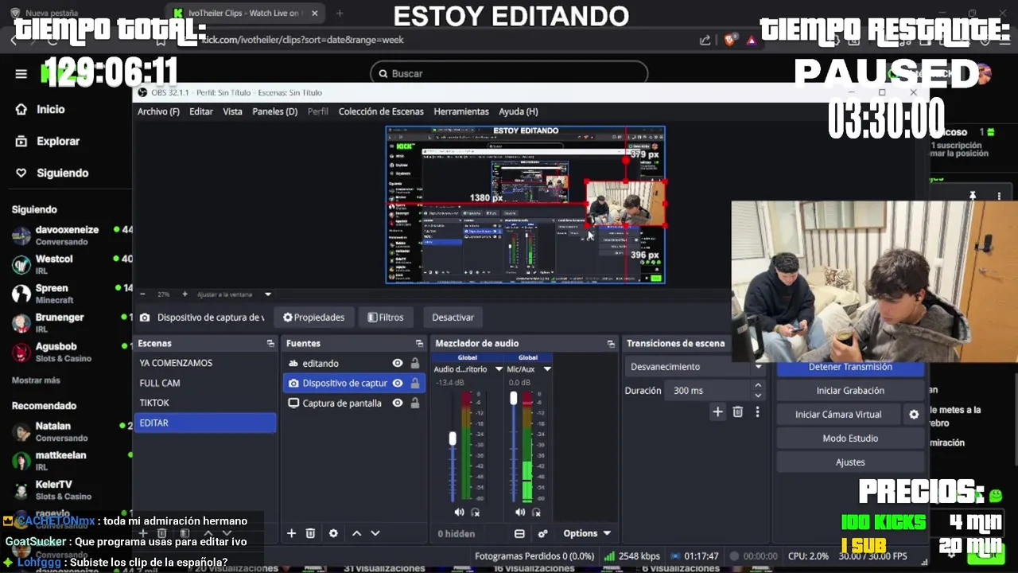Open source properties gear icon in Fuentes footer
The width and height of the screenshot is (1018, 573).
click(333, 533)
